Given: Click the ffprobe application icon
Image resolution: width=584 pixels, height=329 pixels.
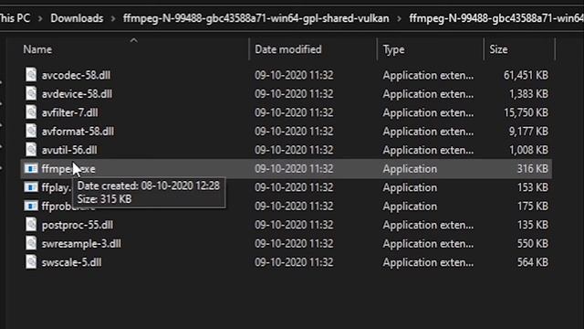Looking at the screenshot, I should pyautogui.click(x=31, y=206).
